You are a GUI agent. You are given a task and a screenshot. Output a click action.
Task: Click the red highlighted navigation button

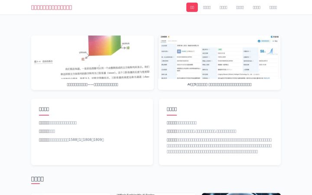click(192, 7)
